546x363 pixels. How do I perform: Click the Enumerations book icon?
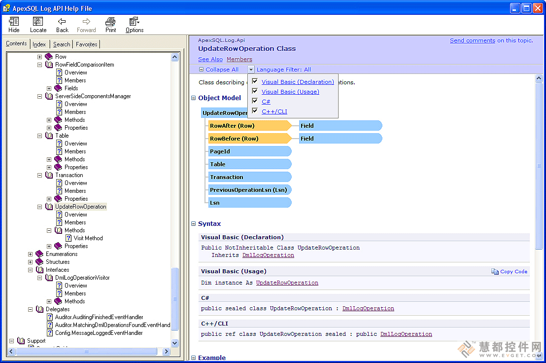[39, 254]
